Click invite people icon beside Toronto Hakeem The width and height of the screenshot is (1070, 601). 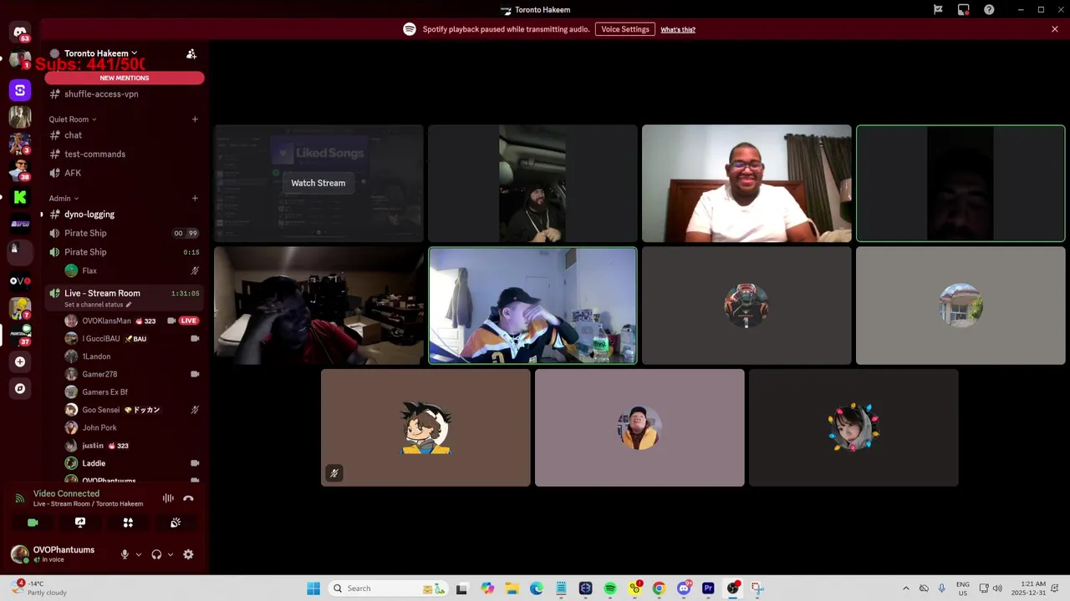(191, 53)
